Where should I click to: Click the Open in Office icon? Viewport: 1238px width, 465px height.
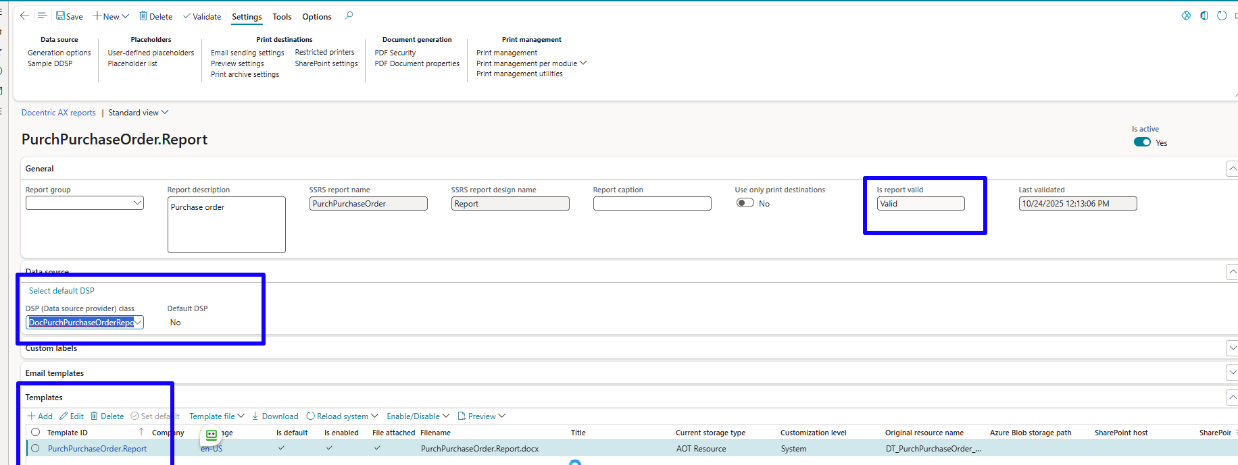1204,16
